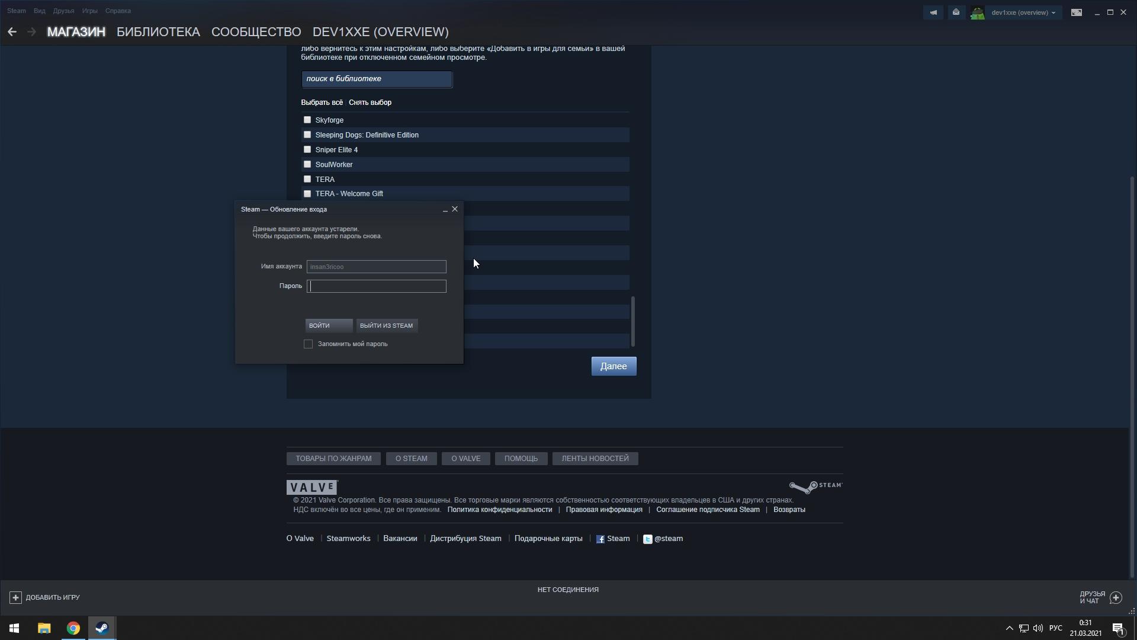This screenshot has height=640, width=1137.
Task: Check the Skyforge game checkbox
Action: (x=307, y=120)
